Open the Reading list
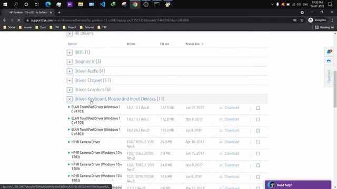The height and width of the screenshot is (189, 337). pos(324,27)
